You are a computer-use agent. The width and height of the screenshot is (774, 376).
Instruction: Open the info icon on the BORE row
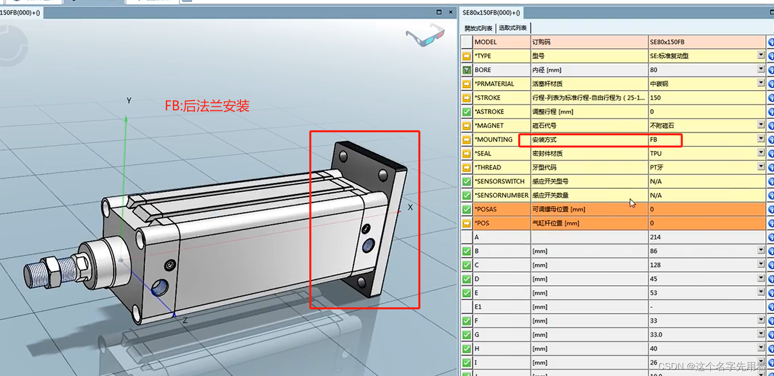click(770, 70)
